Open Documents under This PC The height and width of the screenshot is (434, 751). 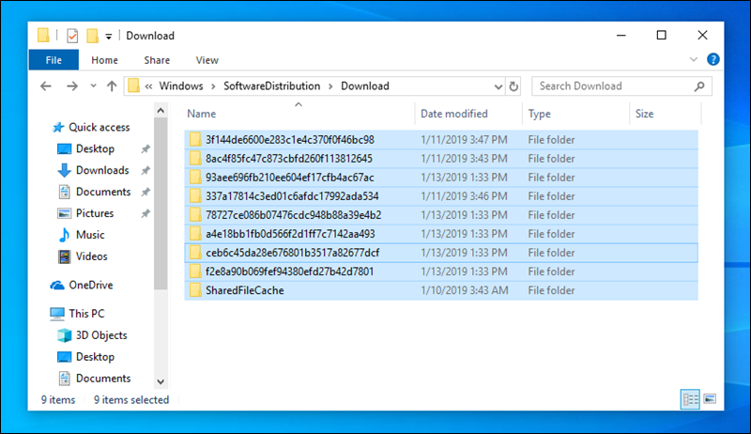(95, 379)
